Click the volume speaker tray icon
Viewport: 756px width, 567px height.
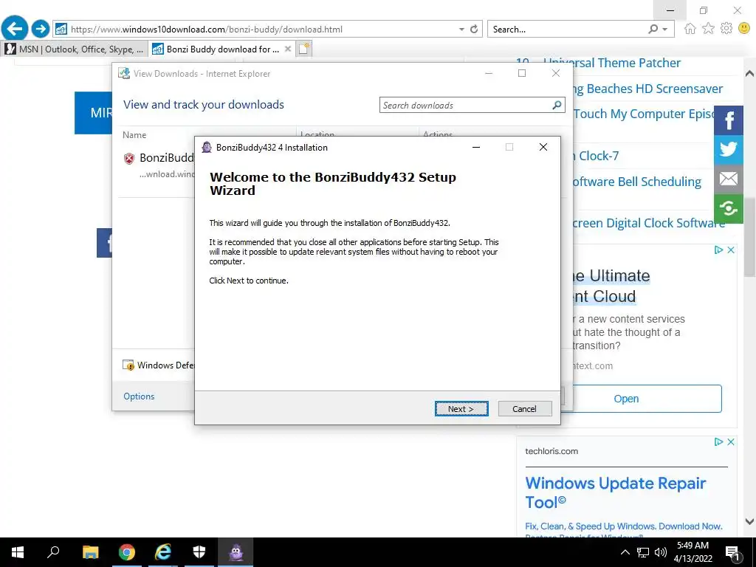pyautogui.click(x=661, y=552)
